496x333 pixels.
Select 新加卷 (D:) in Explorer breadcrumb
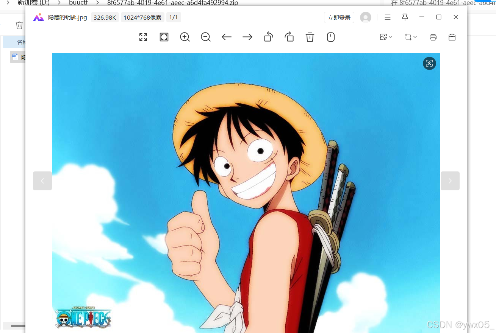tap(33, 3)
